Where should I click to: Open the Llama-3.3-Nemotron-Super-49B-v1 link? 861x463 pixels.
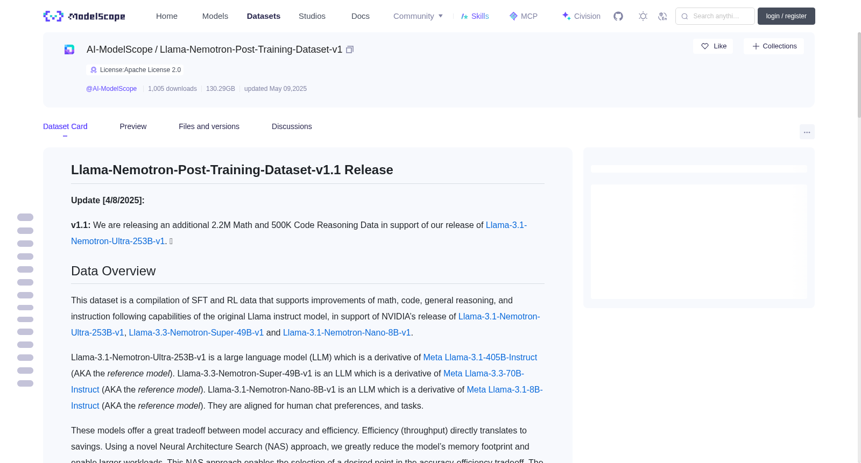[x=196, y=333]
